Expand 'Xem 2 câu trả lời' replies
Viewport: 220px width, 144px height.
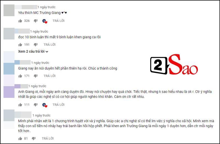coord(33,52)
